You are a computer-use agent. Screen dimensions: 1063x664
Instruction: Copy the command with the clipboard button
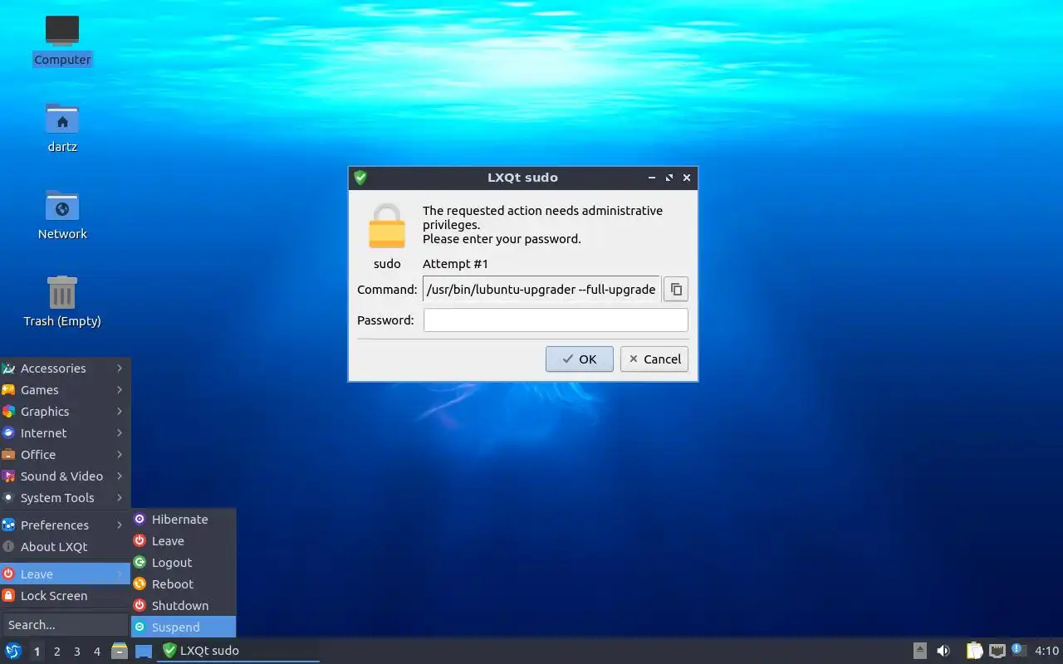pos(676,290)
